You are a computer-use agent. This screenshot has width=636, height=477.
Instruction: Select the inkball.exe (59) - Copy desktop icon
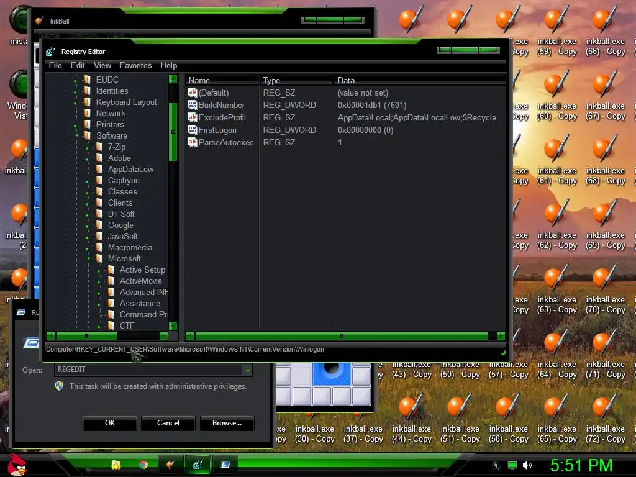[x=556, y=32]
